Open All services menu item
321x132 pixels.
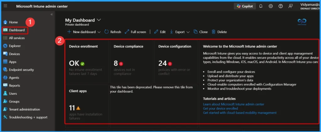pos(17,38)
